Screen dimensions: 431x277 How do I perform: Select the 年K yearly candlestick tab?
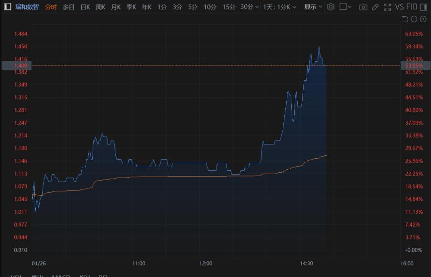[x=147, y=7]
